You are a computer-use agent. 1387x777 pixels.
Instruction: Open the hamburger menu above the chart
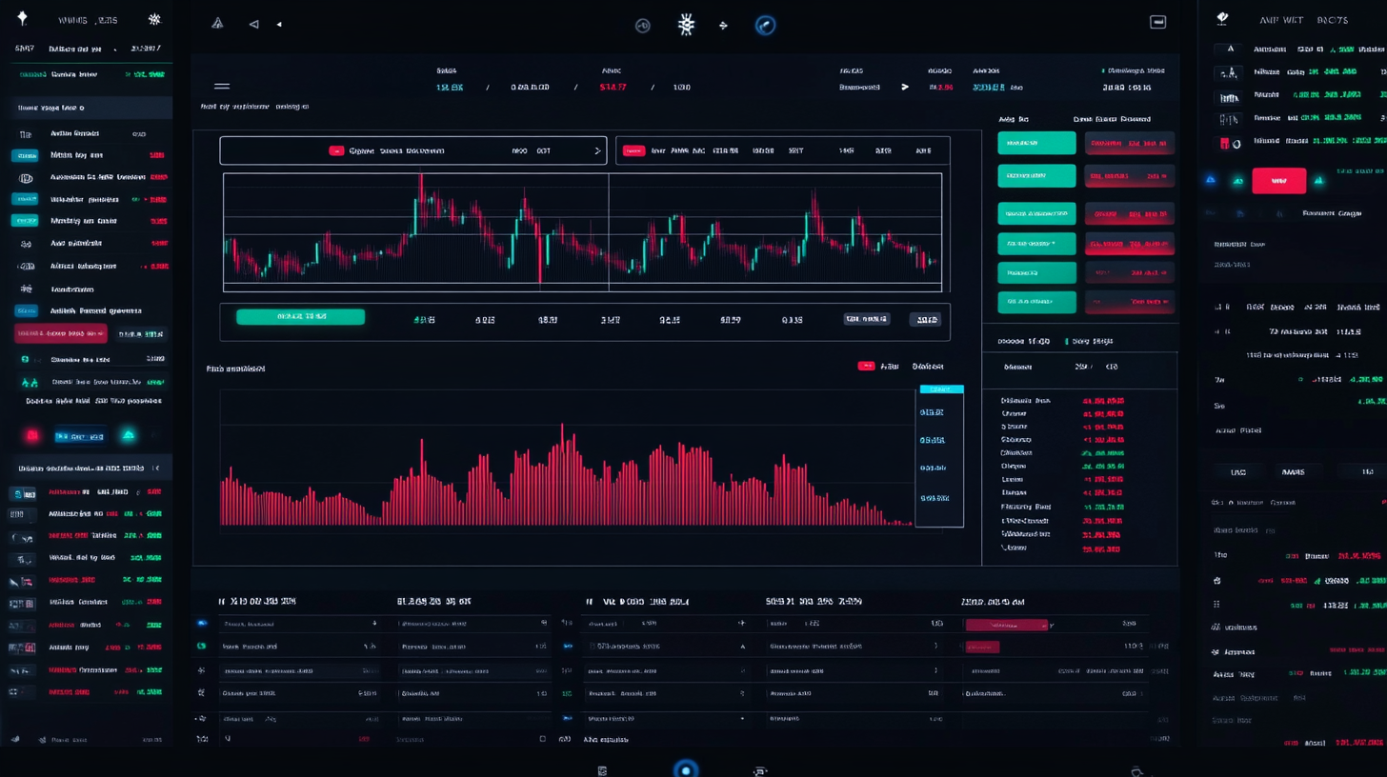pos(222,86)
